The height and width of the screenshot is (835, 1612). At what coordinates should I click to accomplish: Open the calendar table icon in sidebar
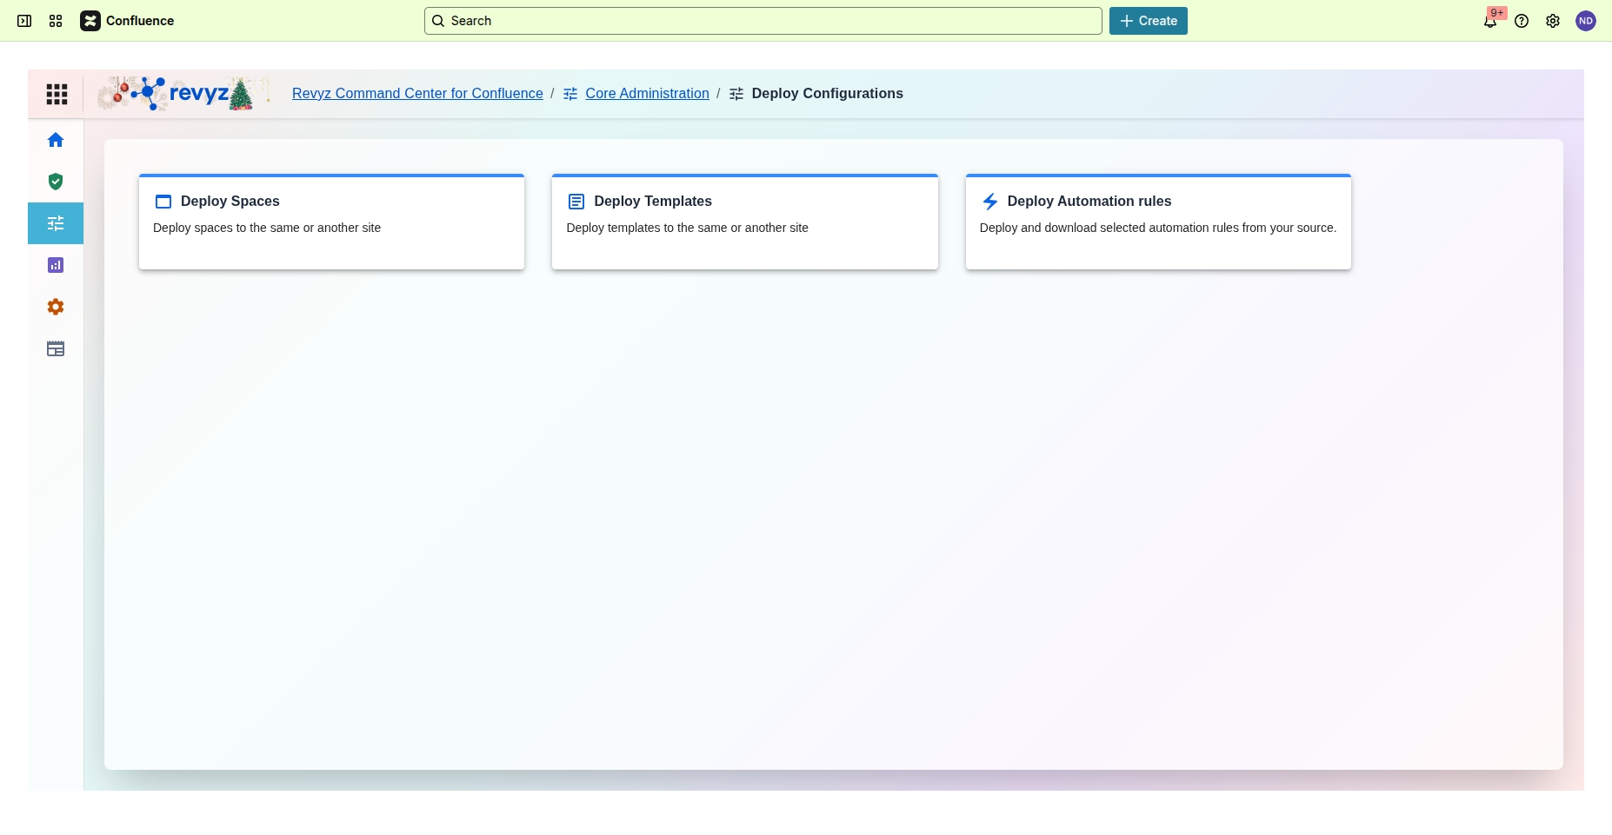56,348
